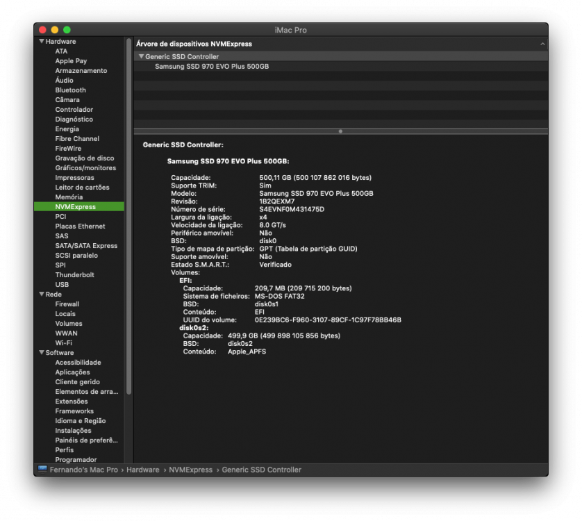Open Wi-Fi under Rede
This screenshot has height=521, width=582.
click(63, 342)
